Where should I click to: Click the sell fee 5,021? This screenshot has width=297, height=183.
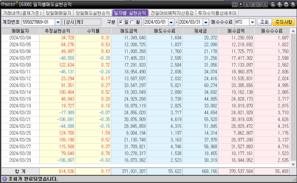pos(176,85)
